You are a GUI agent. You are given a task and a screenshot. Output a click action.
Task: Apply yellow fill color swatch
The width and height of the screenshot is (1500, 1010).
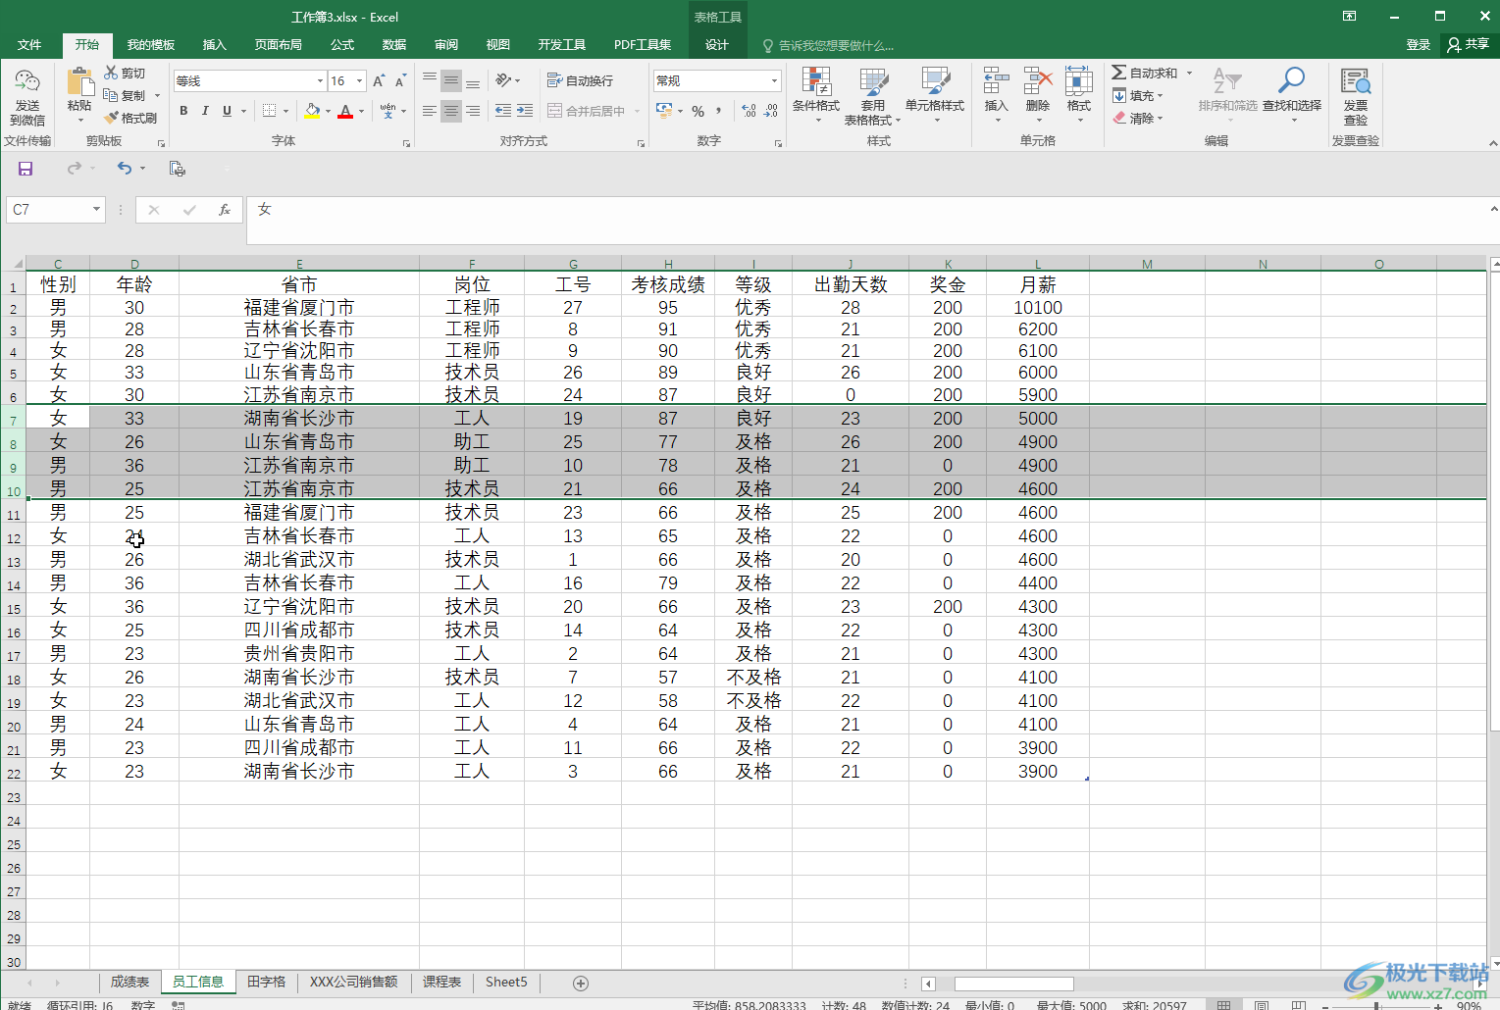tap(312, 111)
